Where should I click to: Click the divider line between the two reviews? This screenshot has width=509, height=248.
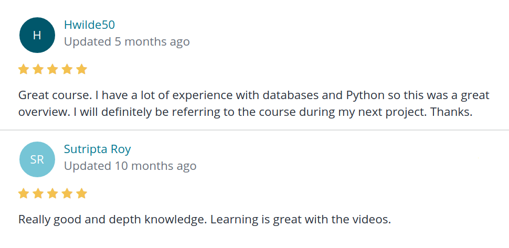click(x=254, y=130)
